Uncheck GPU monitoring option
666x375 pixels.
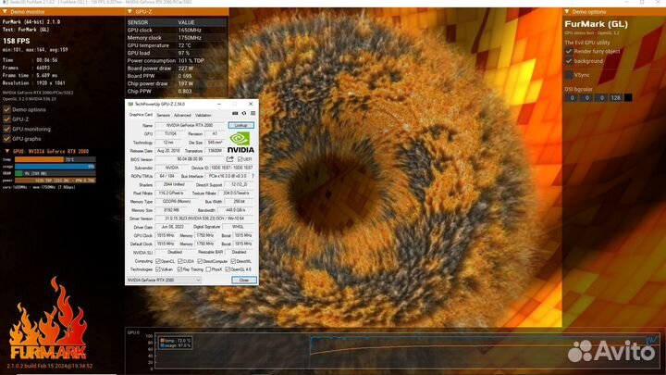(6, 130)
